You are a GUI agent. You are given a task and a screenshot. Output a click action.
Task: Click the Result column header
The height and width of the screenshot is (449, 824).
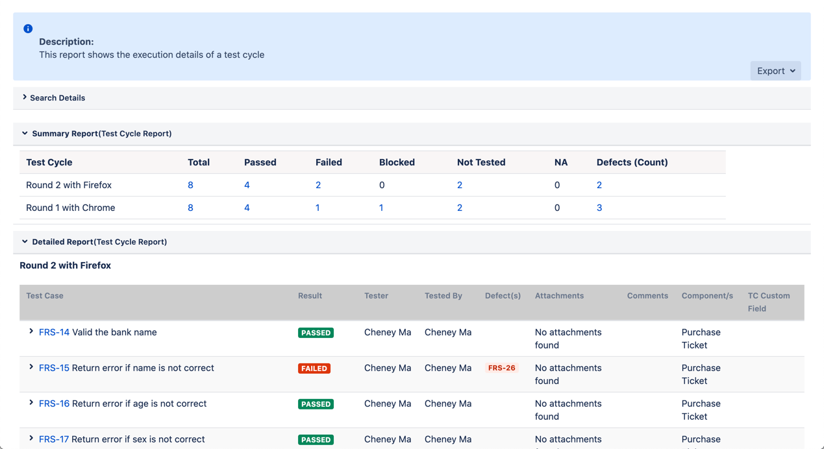click(310, 296)
